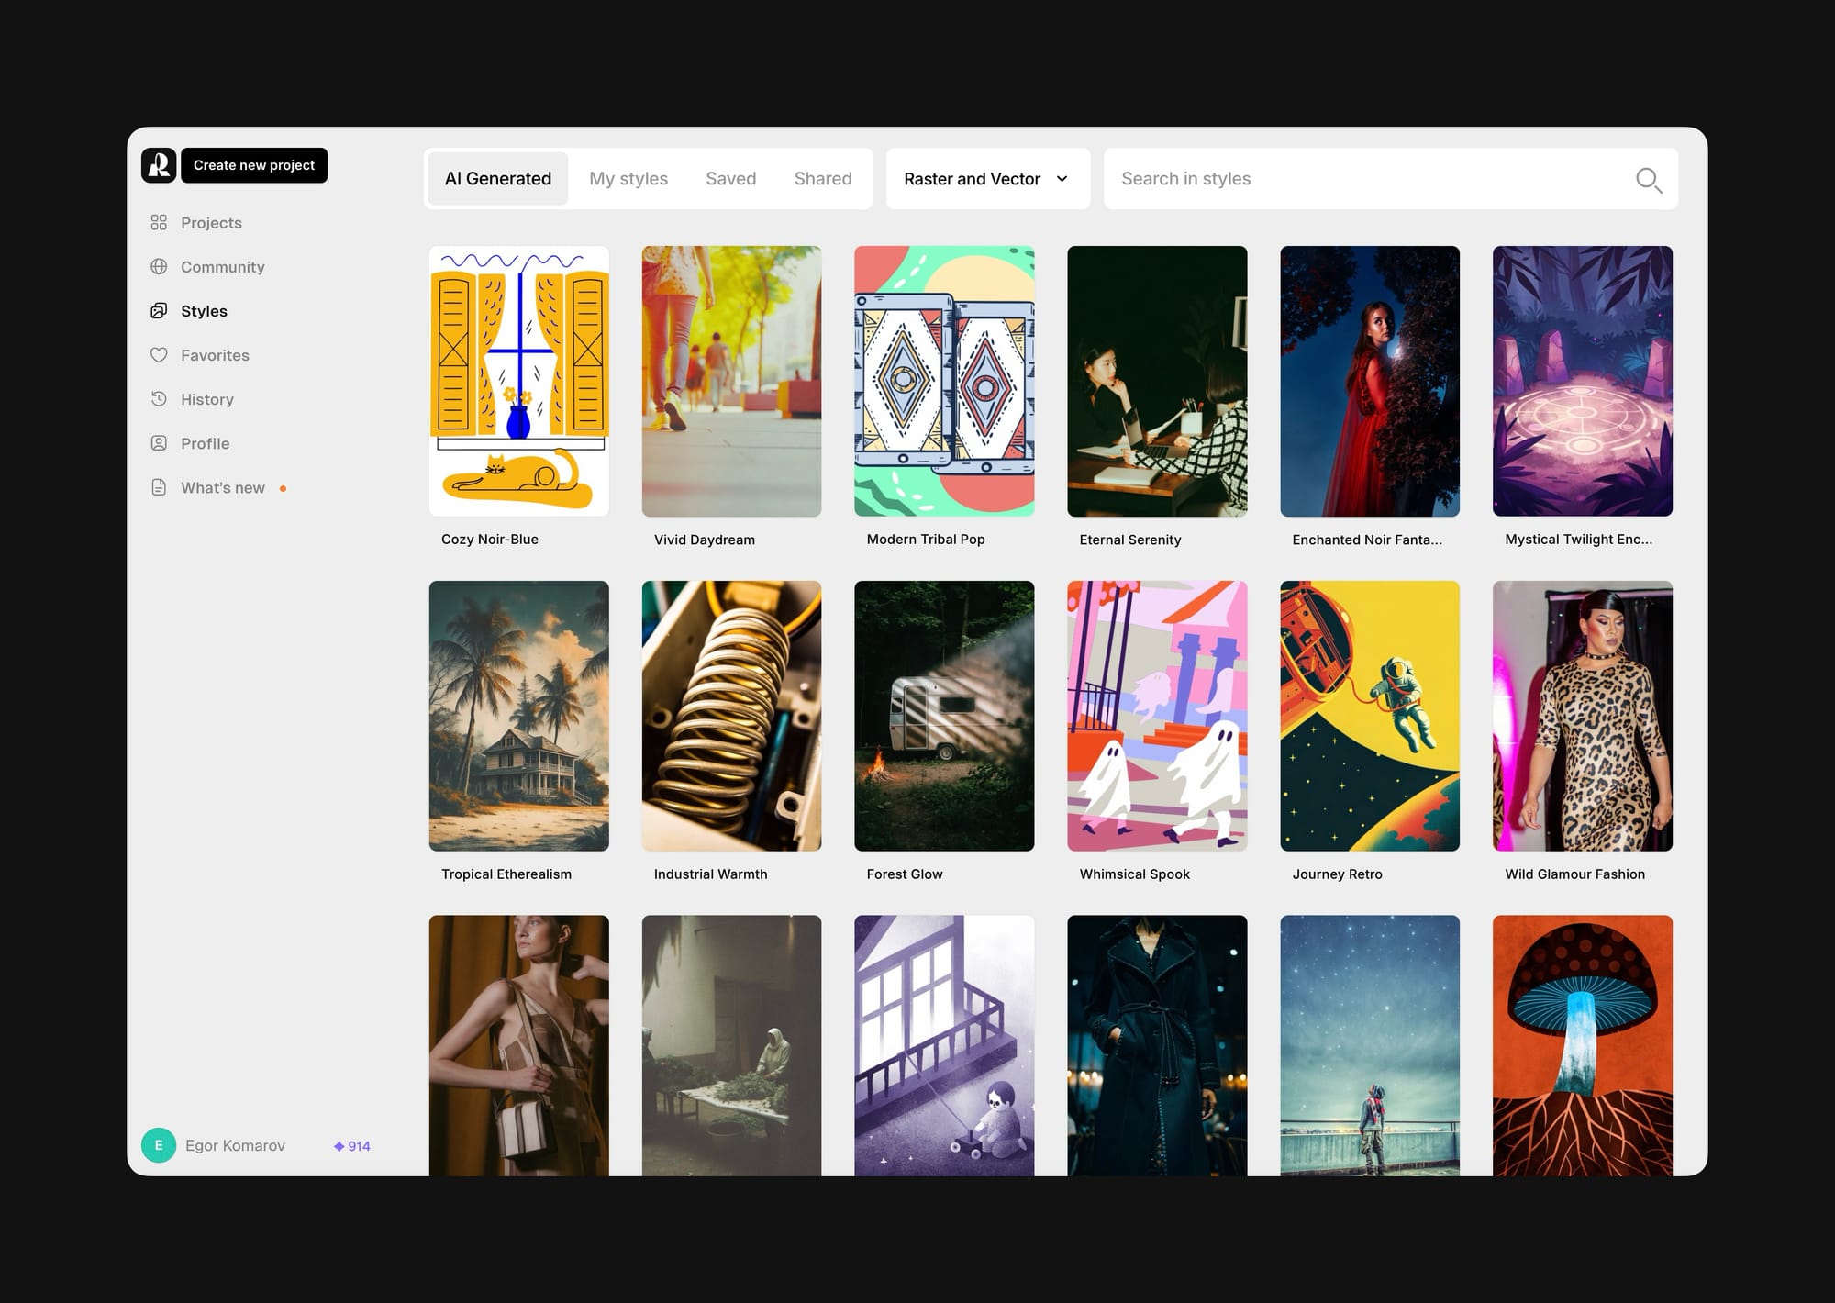
Task: Switch to the My styles tab
Action: (628, 179)
